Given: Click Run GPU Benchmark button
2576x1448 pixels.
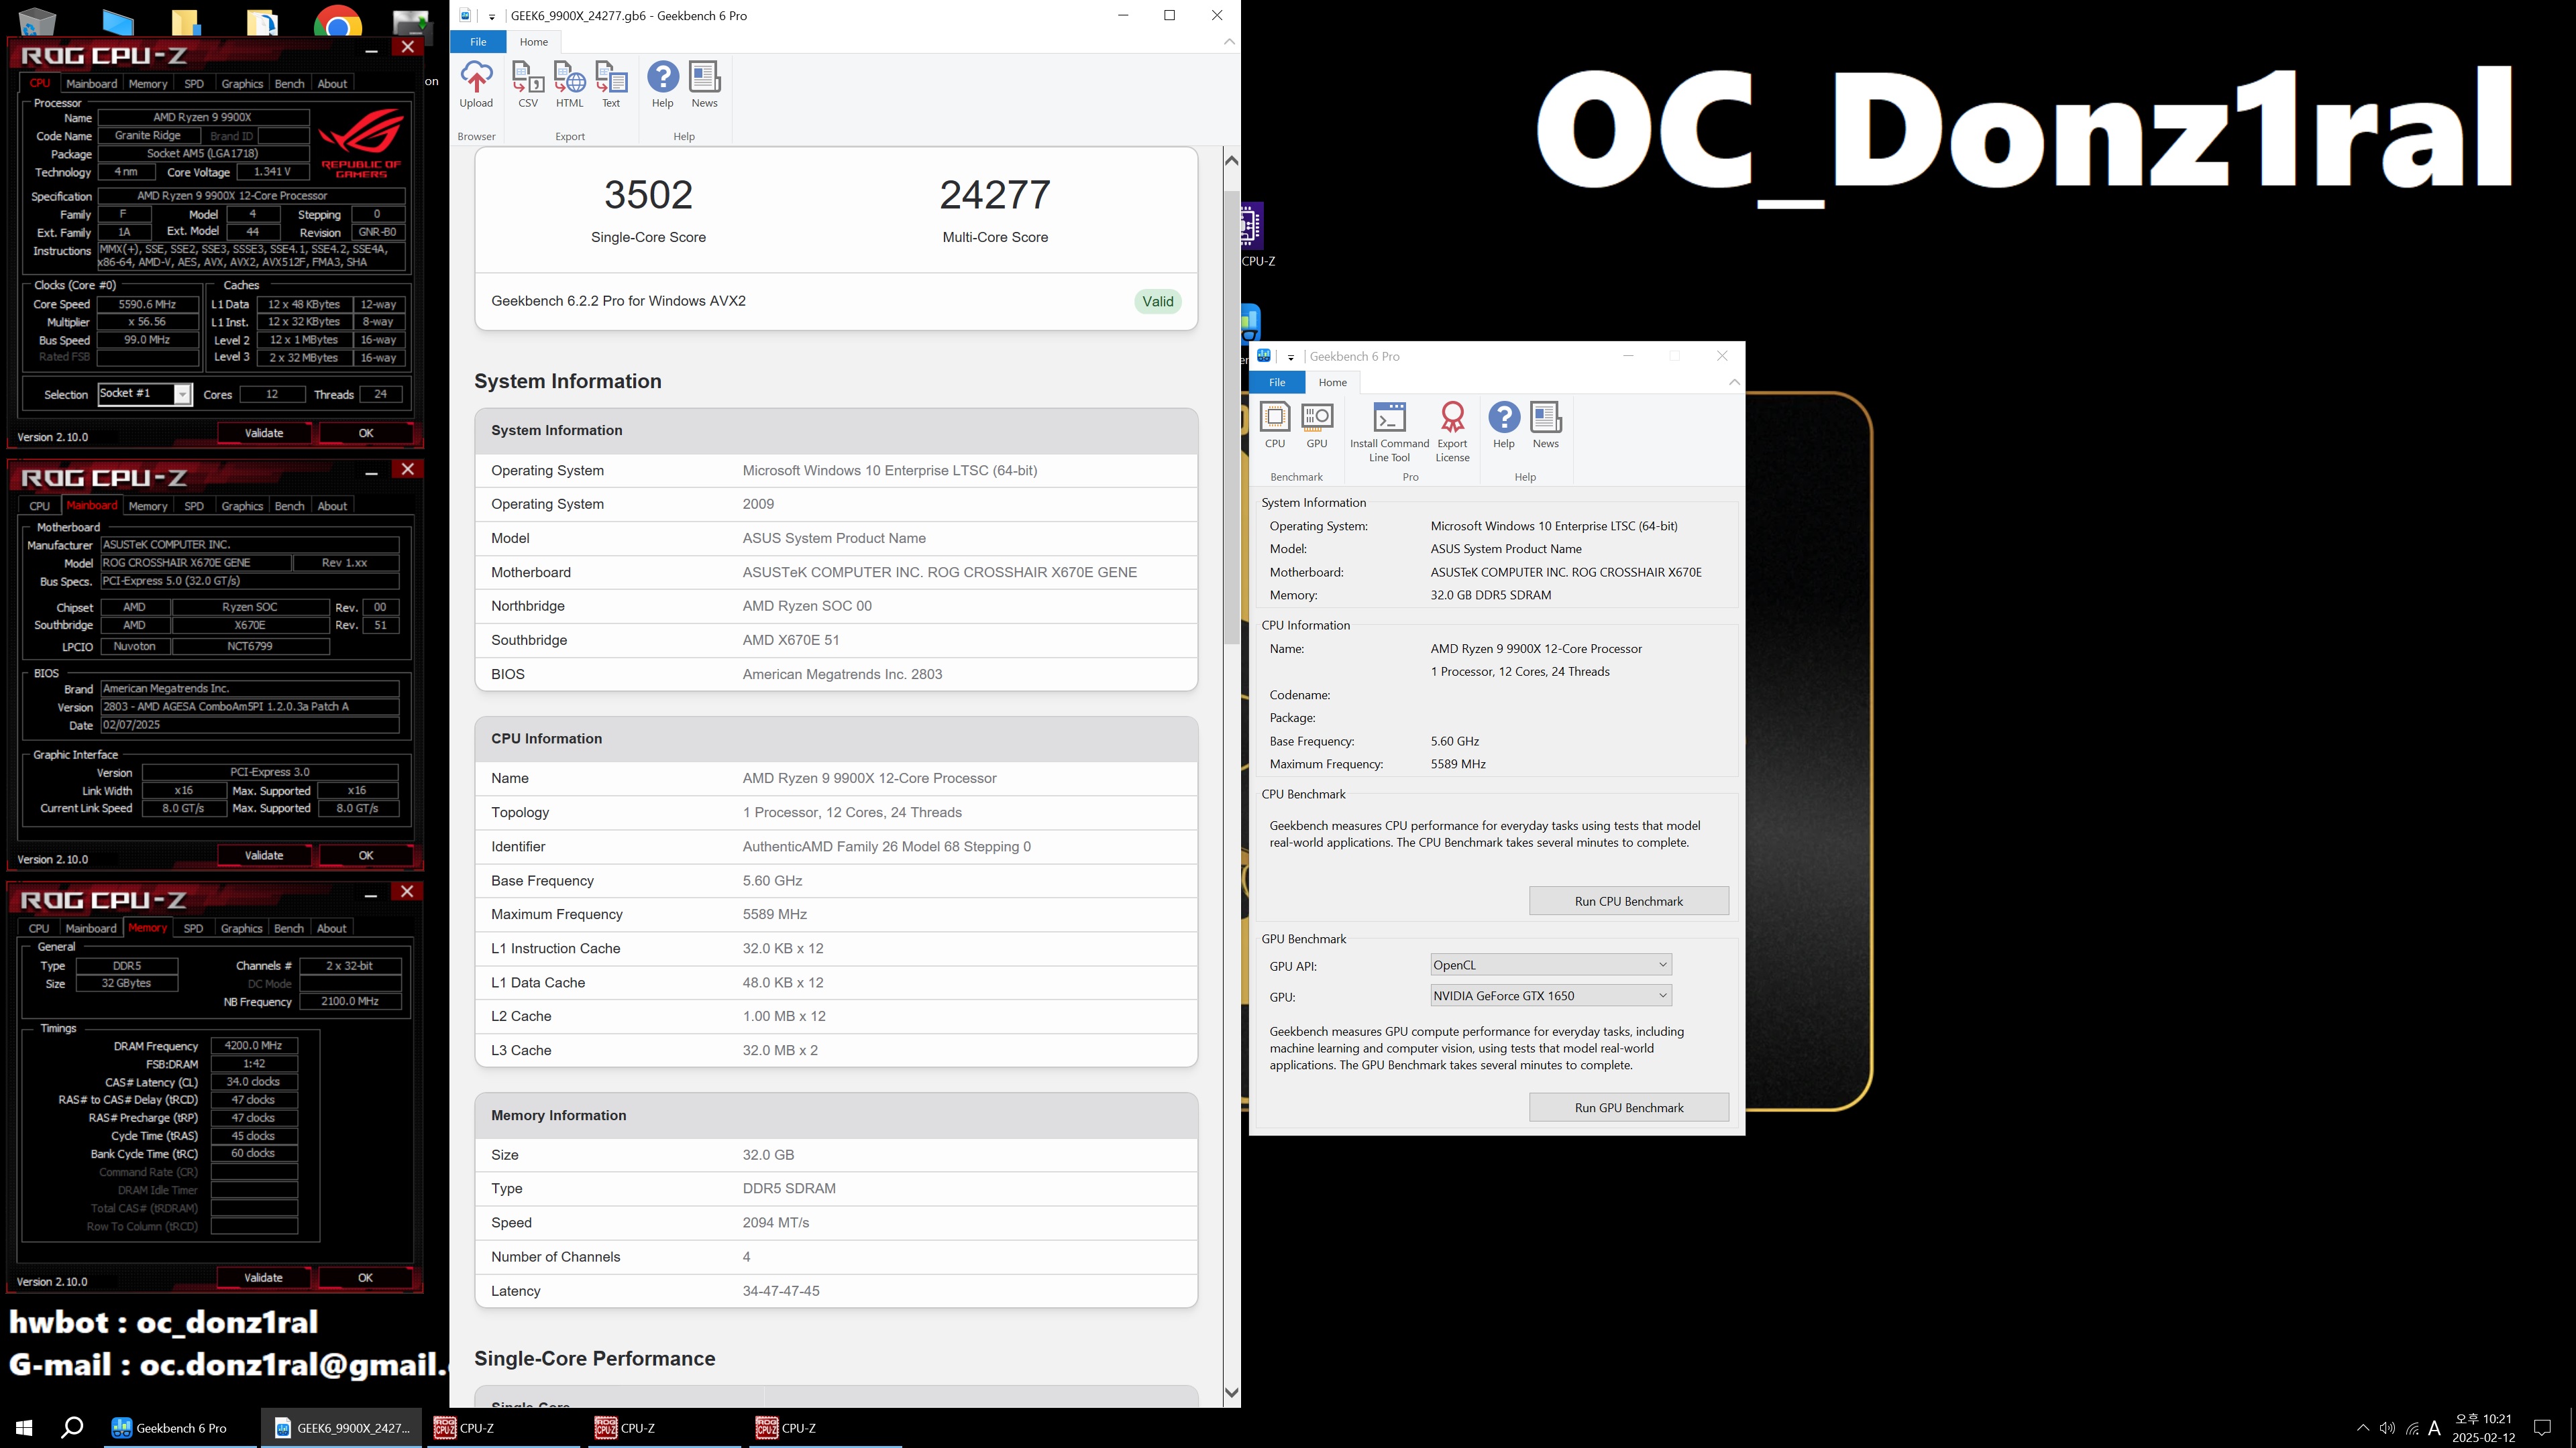Looking at the screenshot, I should click(1628, 1108).
